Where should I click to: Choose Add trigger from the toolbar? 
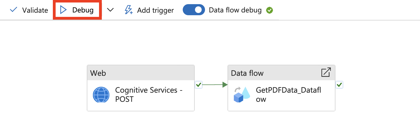pos(155,10)
